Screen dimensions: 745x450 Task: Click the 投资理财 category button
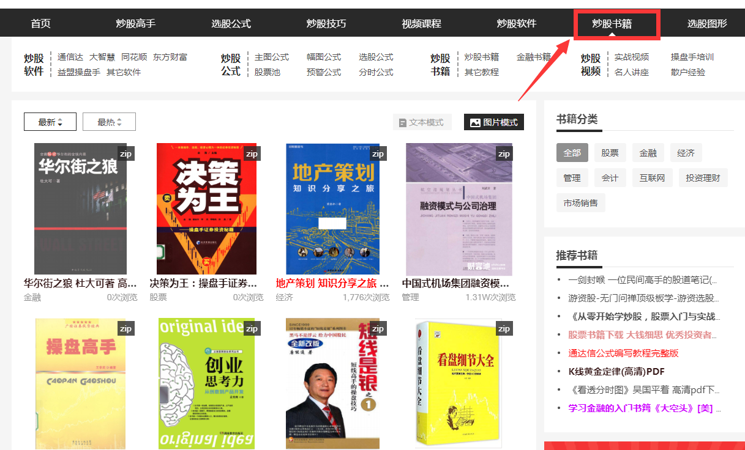click(x=703, y=177)
